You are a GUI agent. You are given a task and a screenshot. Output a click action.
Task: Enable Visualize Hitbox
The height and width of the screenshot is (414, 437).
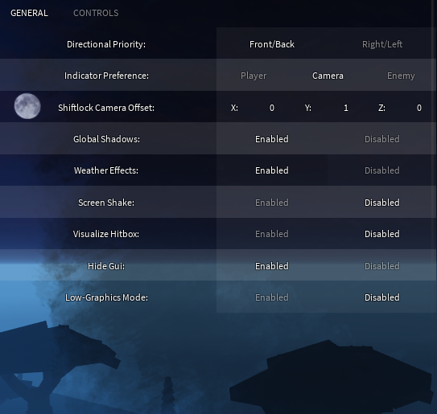coord(272,234)
